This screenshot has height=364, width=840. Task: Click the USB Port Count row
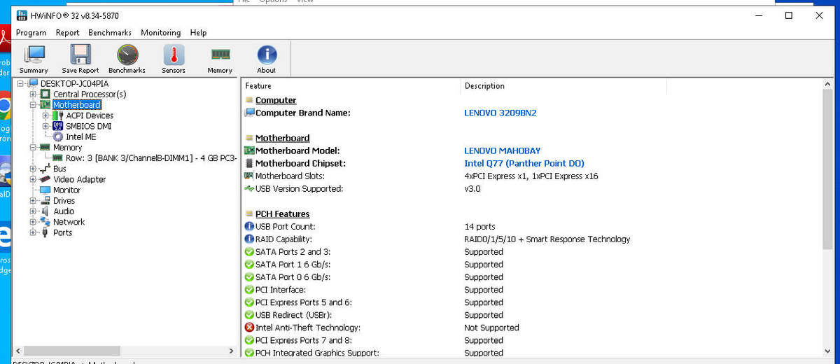coord(532,226)
